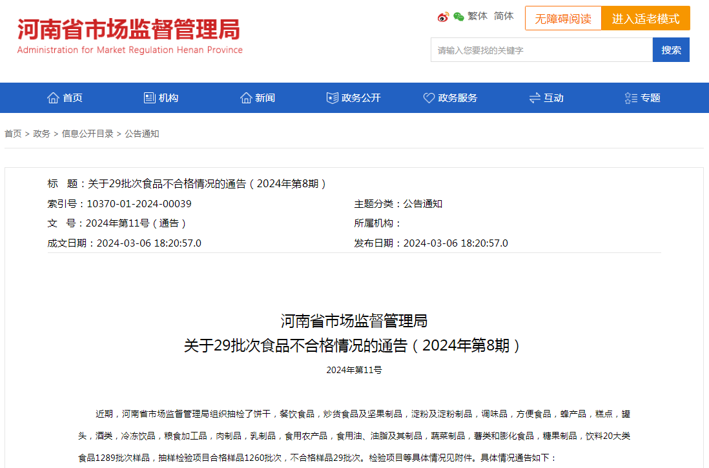Image resolution: width=709 pixels, height=468 pixels.
Task: Click the 主题分类：公告通知 field
Action: click(x=398, y=204)
